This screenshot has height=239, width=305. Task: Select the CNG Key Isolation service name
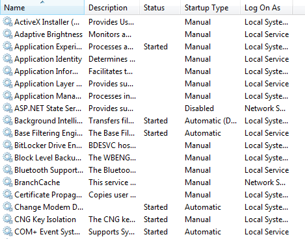click(x=45, y=220)
